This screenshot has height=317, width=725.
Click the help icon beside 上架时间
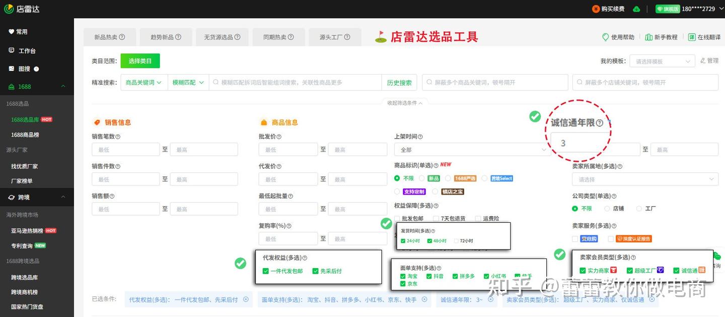coord(420,137)
